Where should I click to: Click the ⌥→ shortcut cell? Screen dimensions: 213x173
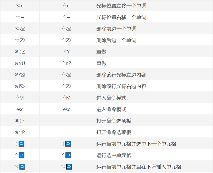(20, 17)
